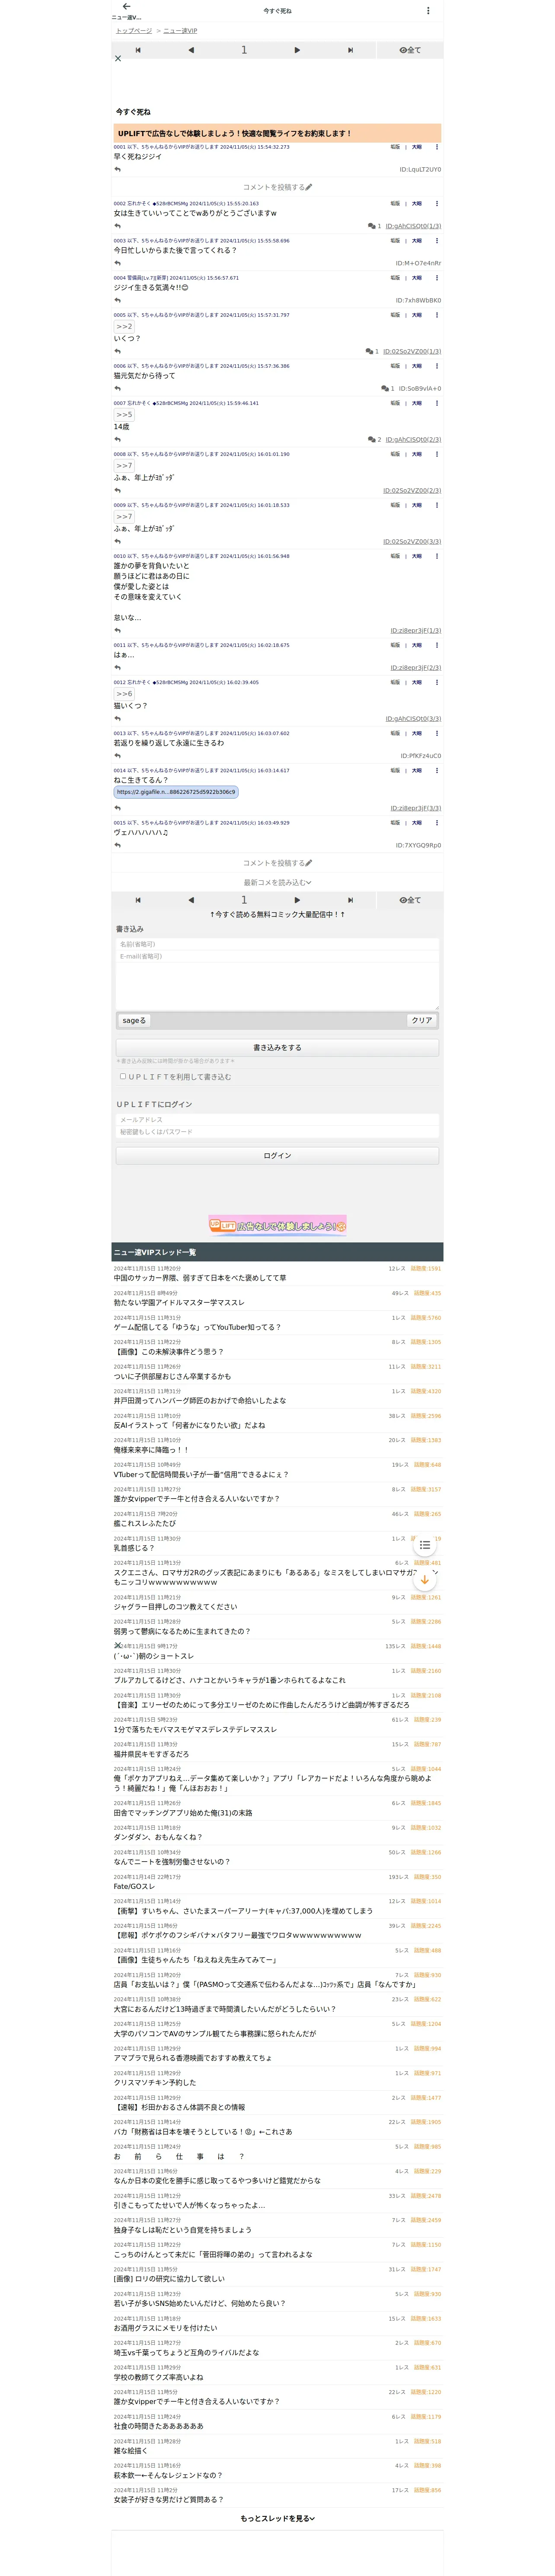555x2576 pixels.
Task: Go to previous page in bottom pager
Action: 191,900
